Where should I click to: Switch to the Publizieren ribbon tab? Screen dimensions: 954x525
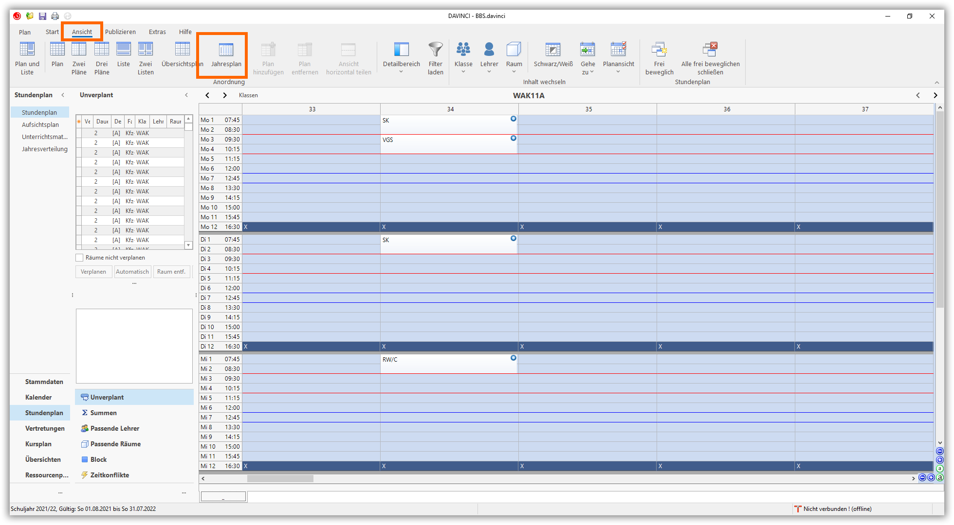(120, 32)
